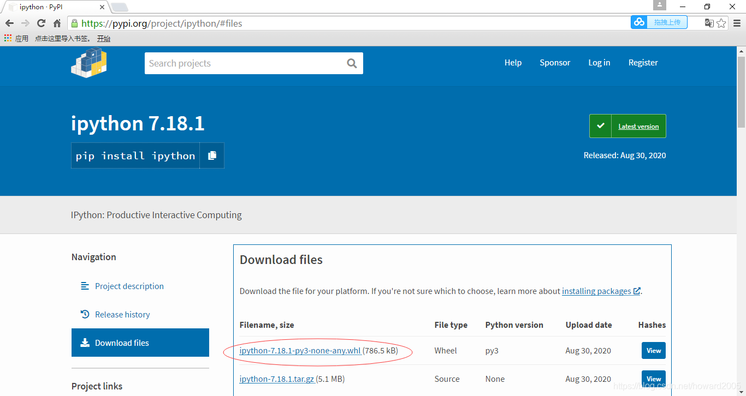Open a new browser tab
Viewport: 746px width, 396px height.
tap(119, 7)
